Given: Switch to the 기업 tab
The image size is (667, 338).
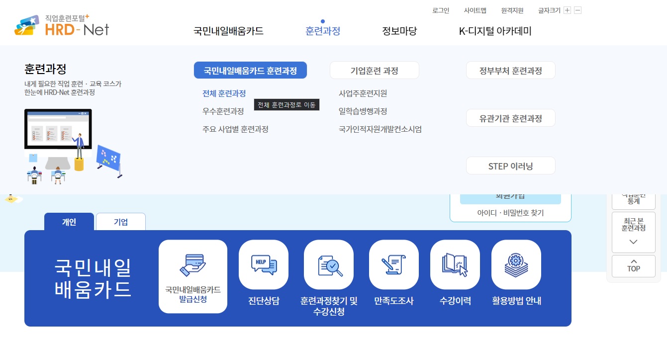Looking at the screenshot, I should 120,222.
